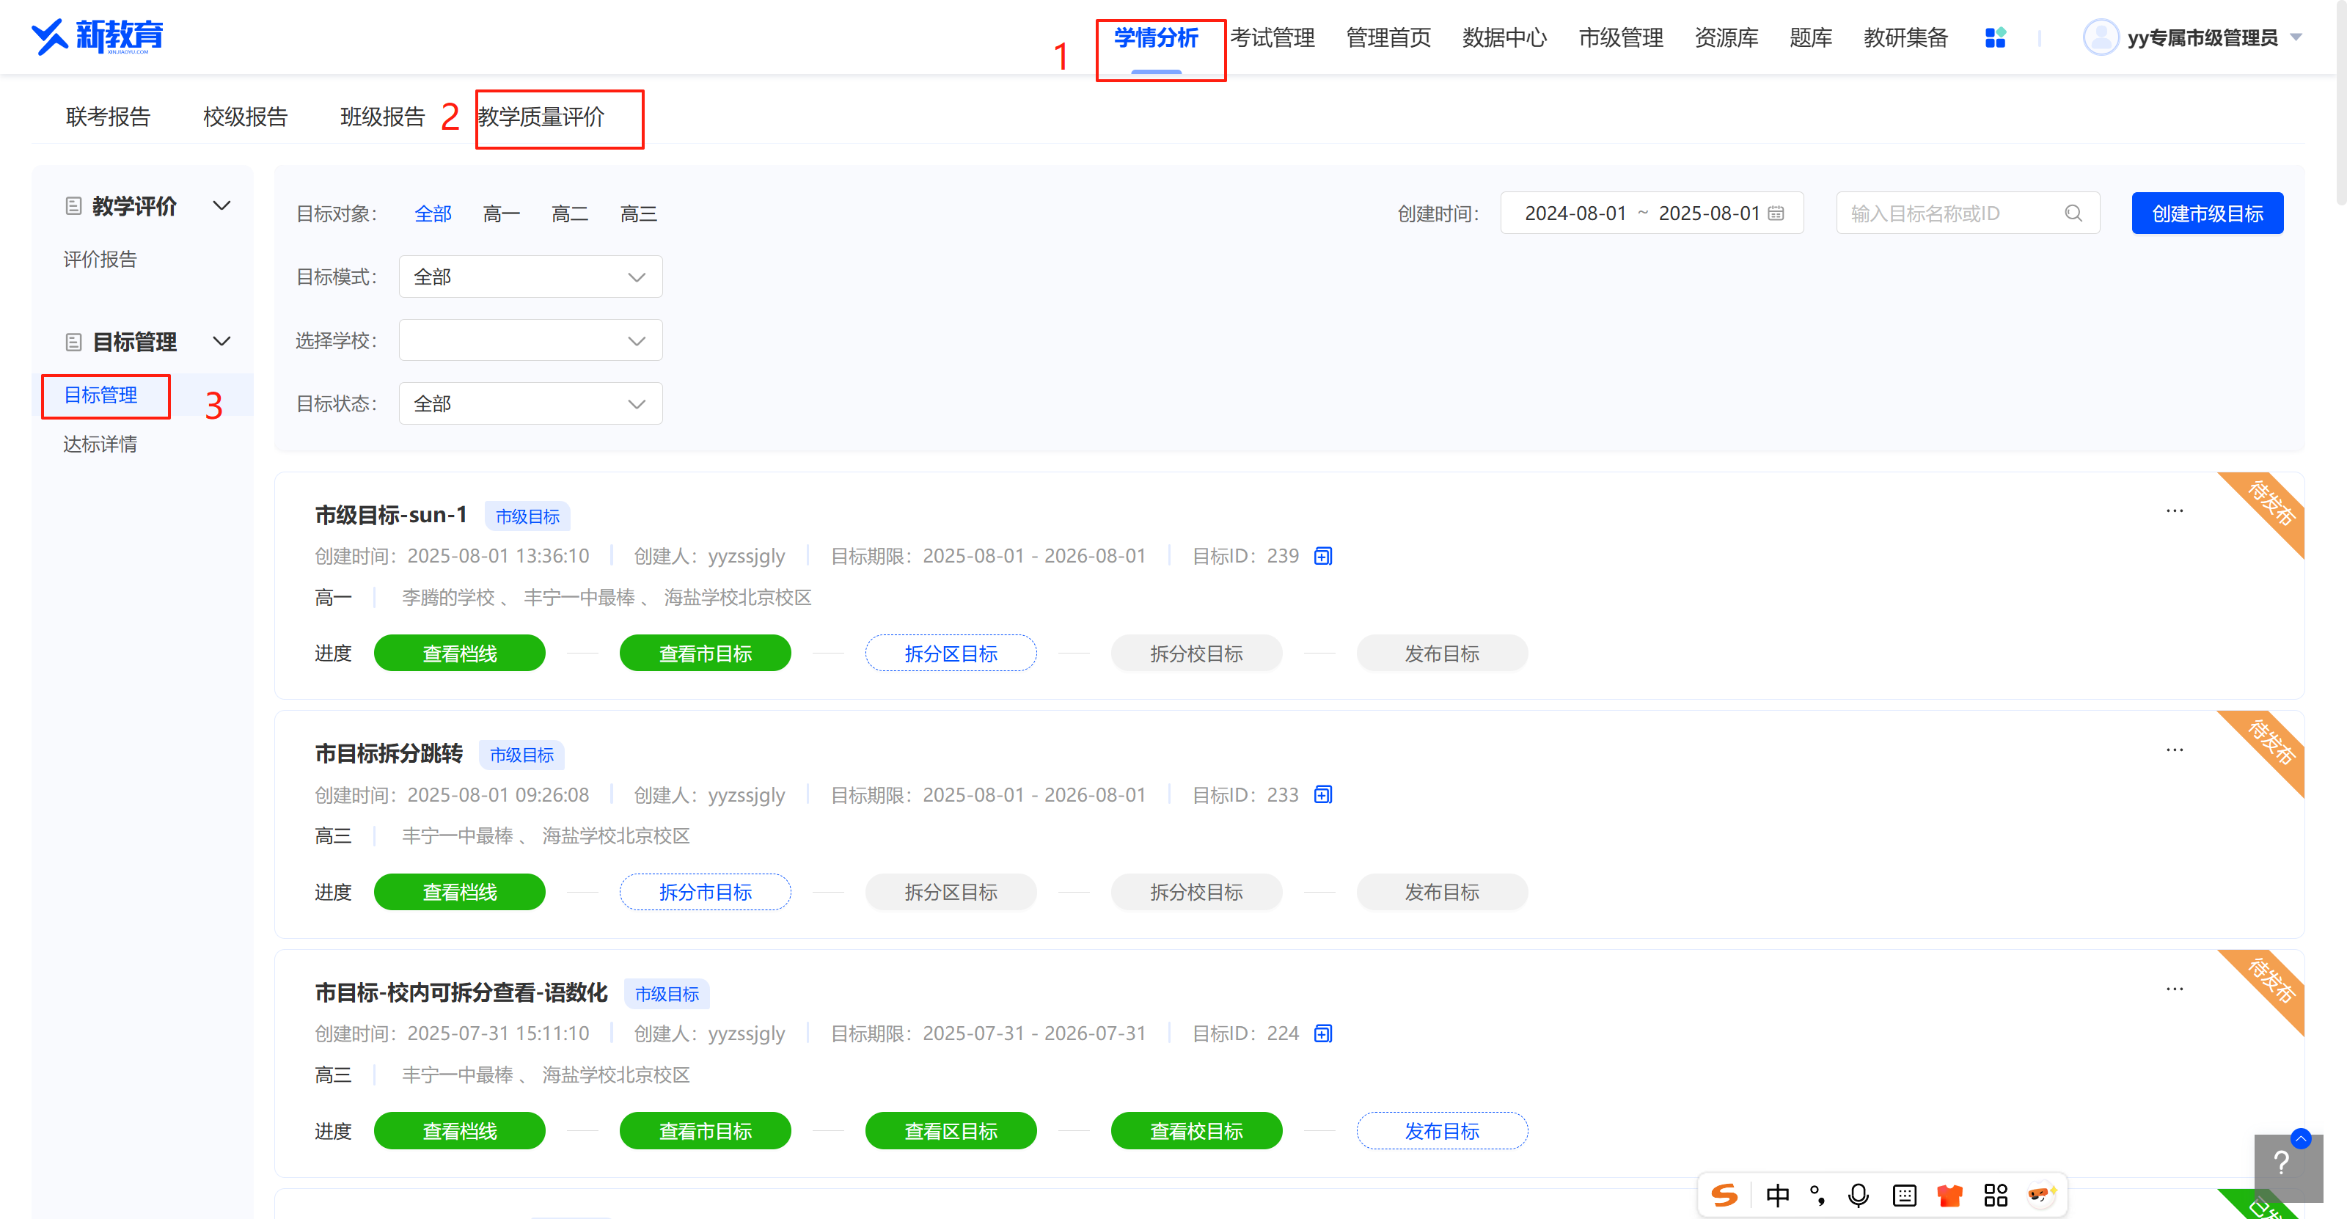Select 全部 target object filter
Screen dimensions: 2347x1219
click(433, 214)
